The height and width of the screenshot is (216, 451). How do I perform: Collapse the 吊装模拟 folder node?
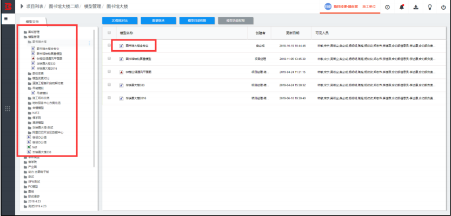[30, 88]
